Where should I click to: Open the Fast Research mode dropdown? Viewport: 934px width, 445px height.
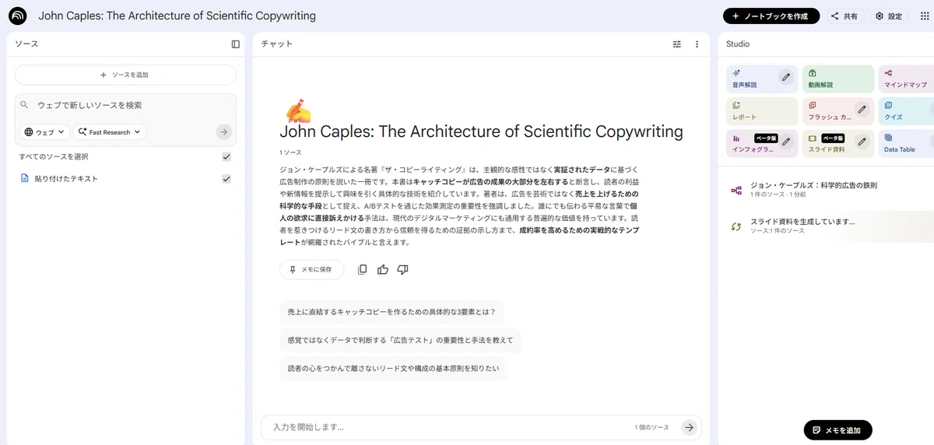(110, 132)
